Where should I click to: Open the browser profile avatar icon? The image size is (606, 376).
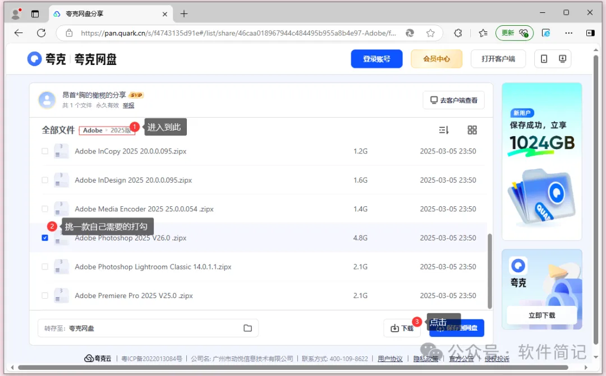(x=16, y=14)
